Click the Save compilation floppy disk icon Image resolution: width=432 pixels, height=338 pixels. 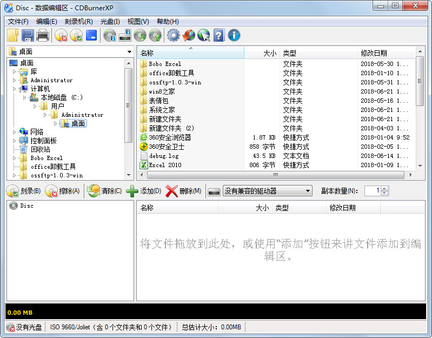(28, 36)
